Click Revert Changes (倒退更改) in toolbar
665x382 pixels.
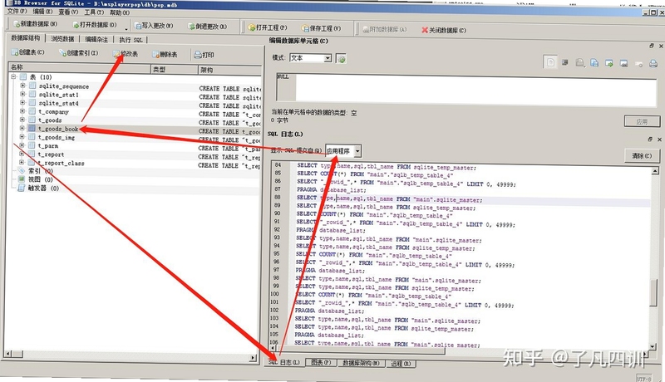[x=207, y=27]
